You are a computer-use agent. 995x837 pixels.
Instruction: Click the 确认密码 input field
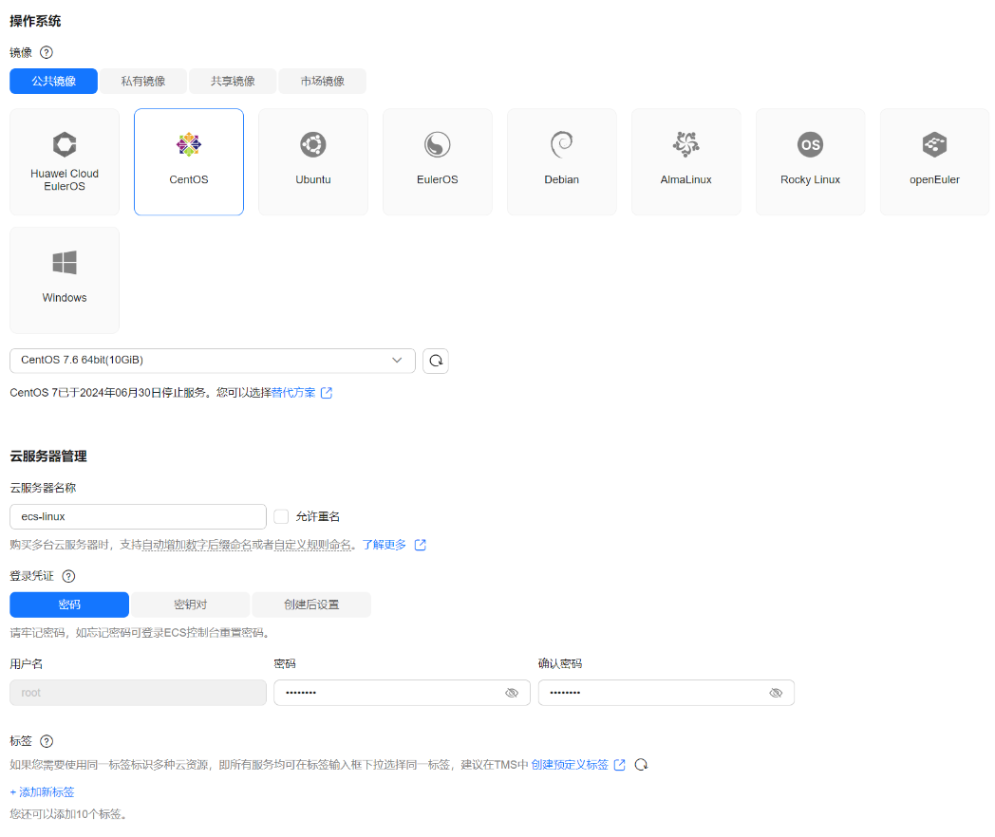tap(666, 693)
